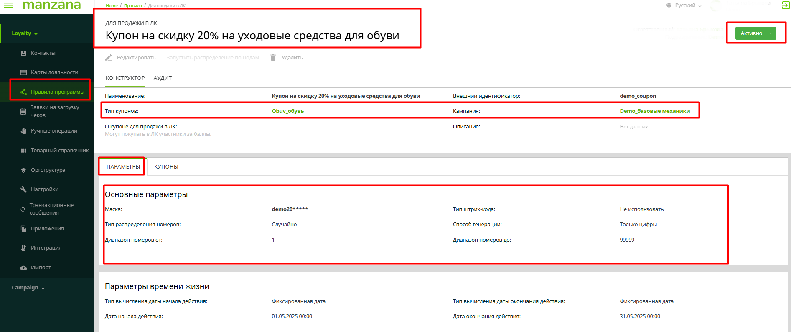The image size is (791, 332).
Task: Click the Контакты sidebar icon
Action: click(23, 53)
